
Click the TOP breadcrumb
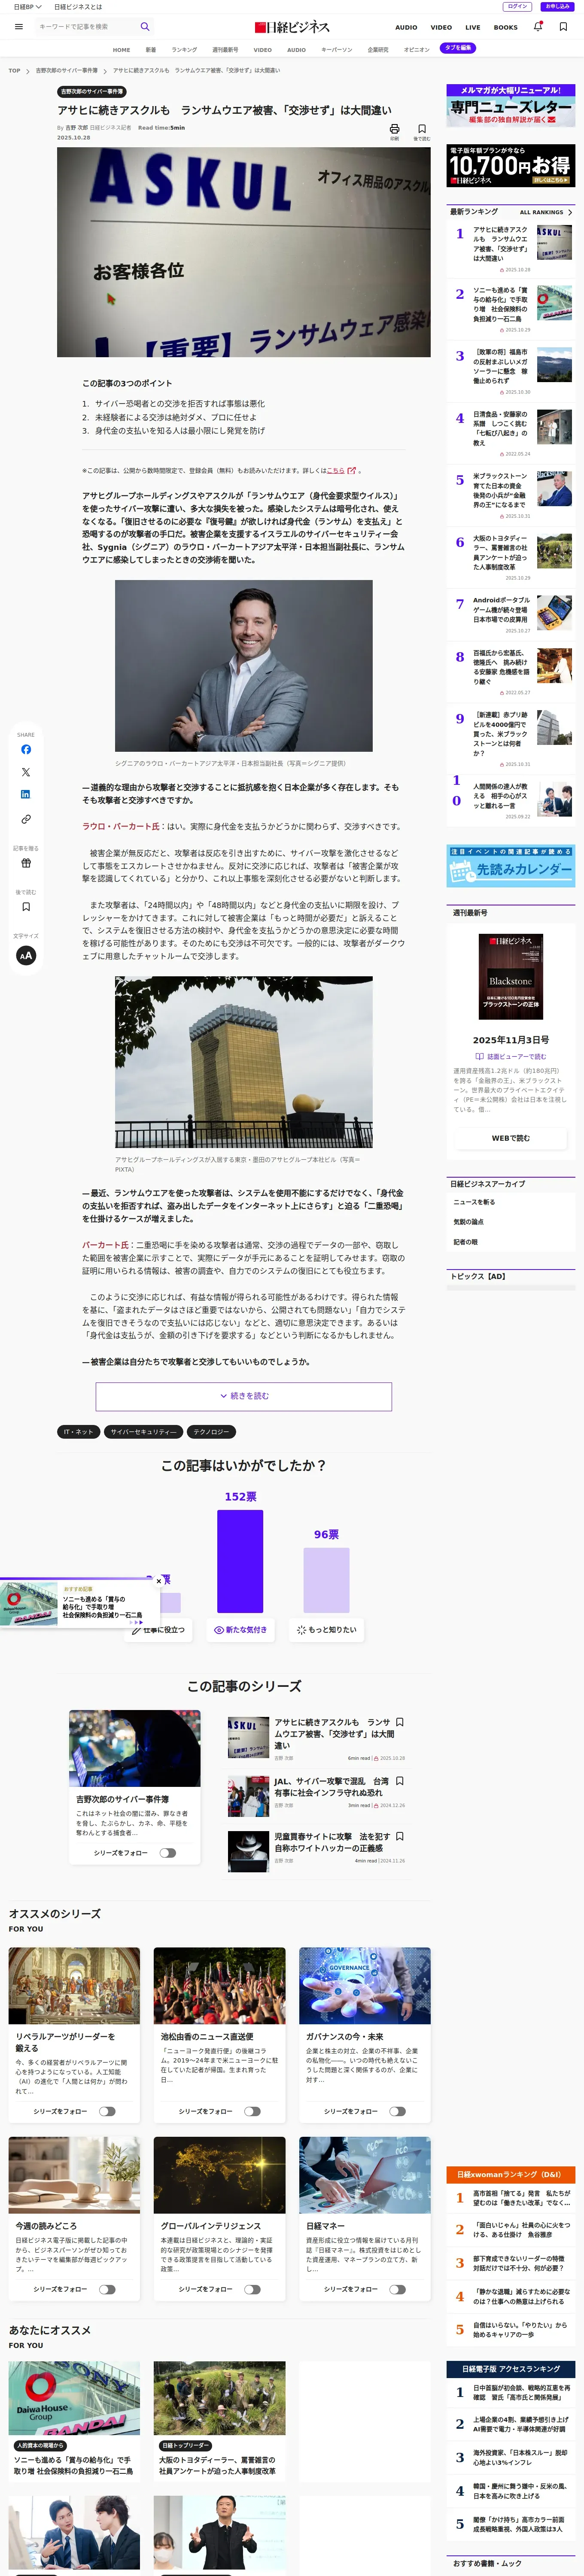(x=14, y=71)
